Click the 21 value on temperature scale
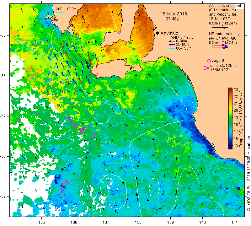The height and width of the screenshot is (226, 251). pyautogui.click(x=236, y=104)
